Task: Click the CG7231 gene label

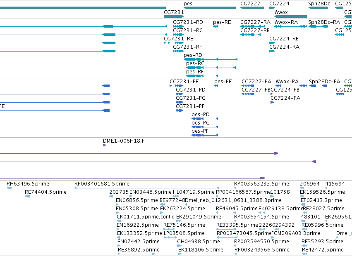Action: point(174,12)
